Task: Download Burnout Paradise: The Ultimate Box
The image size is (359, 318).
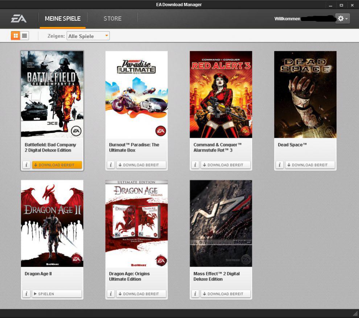Action: pos(141,165)
